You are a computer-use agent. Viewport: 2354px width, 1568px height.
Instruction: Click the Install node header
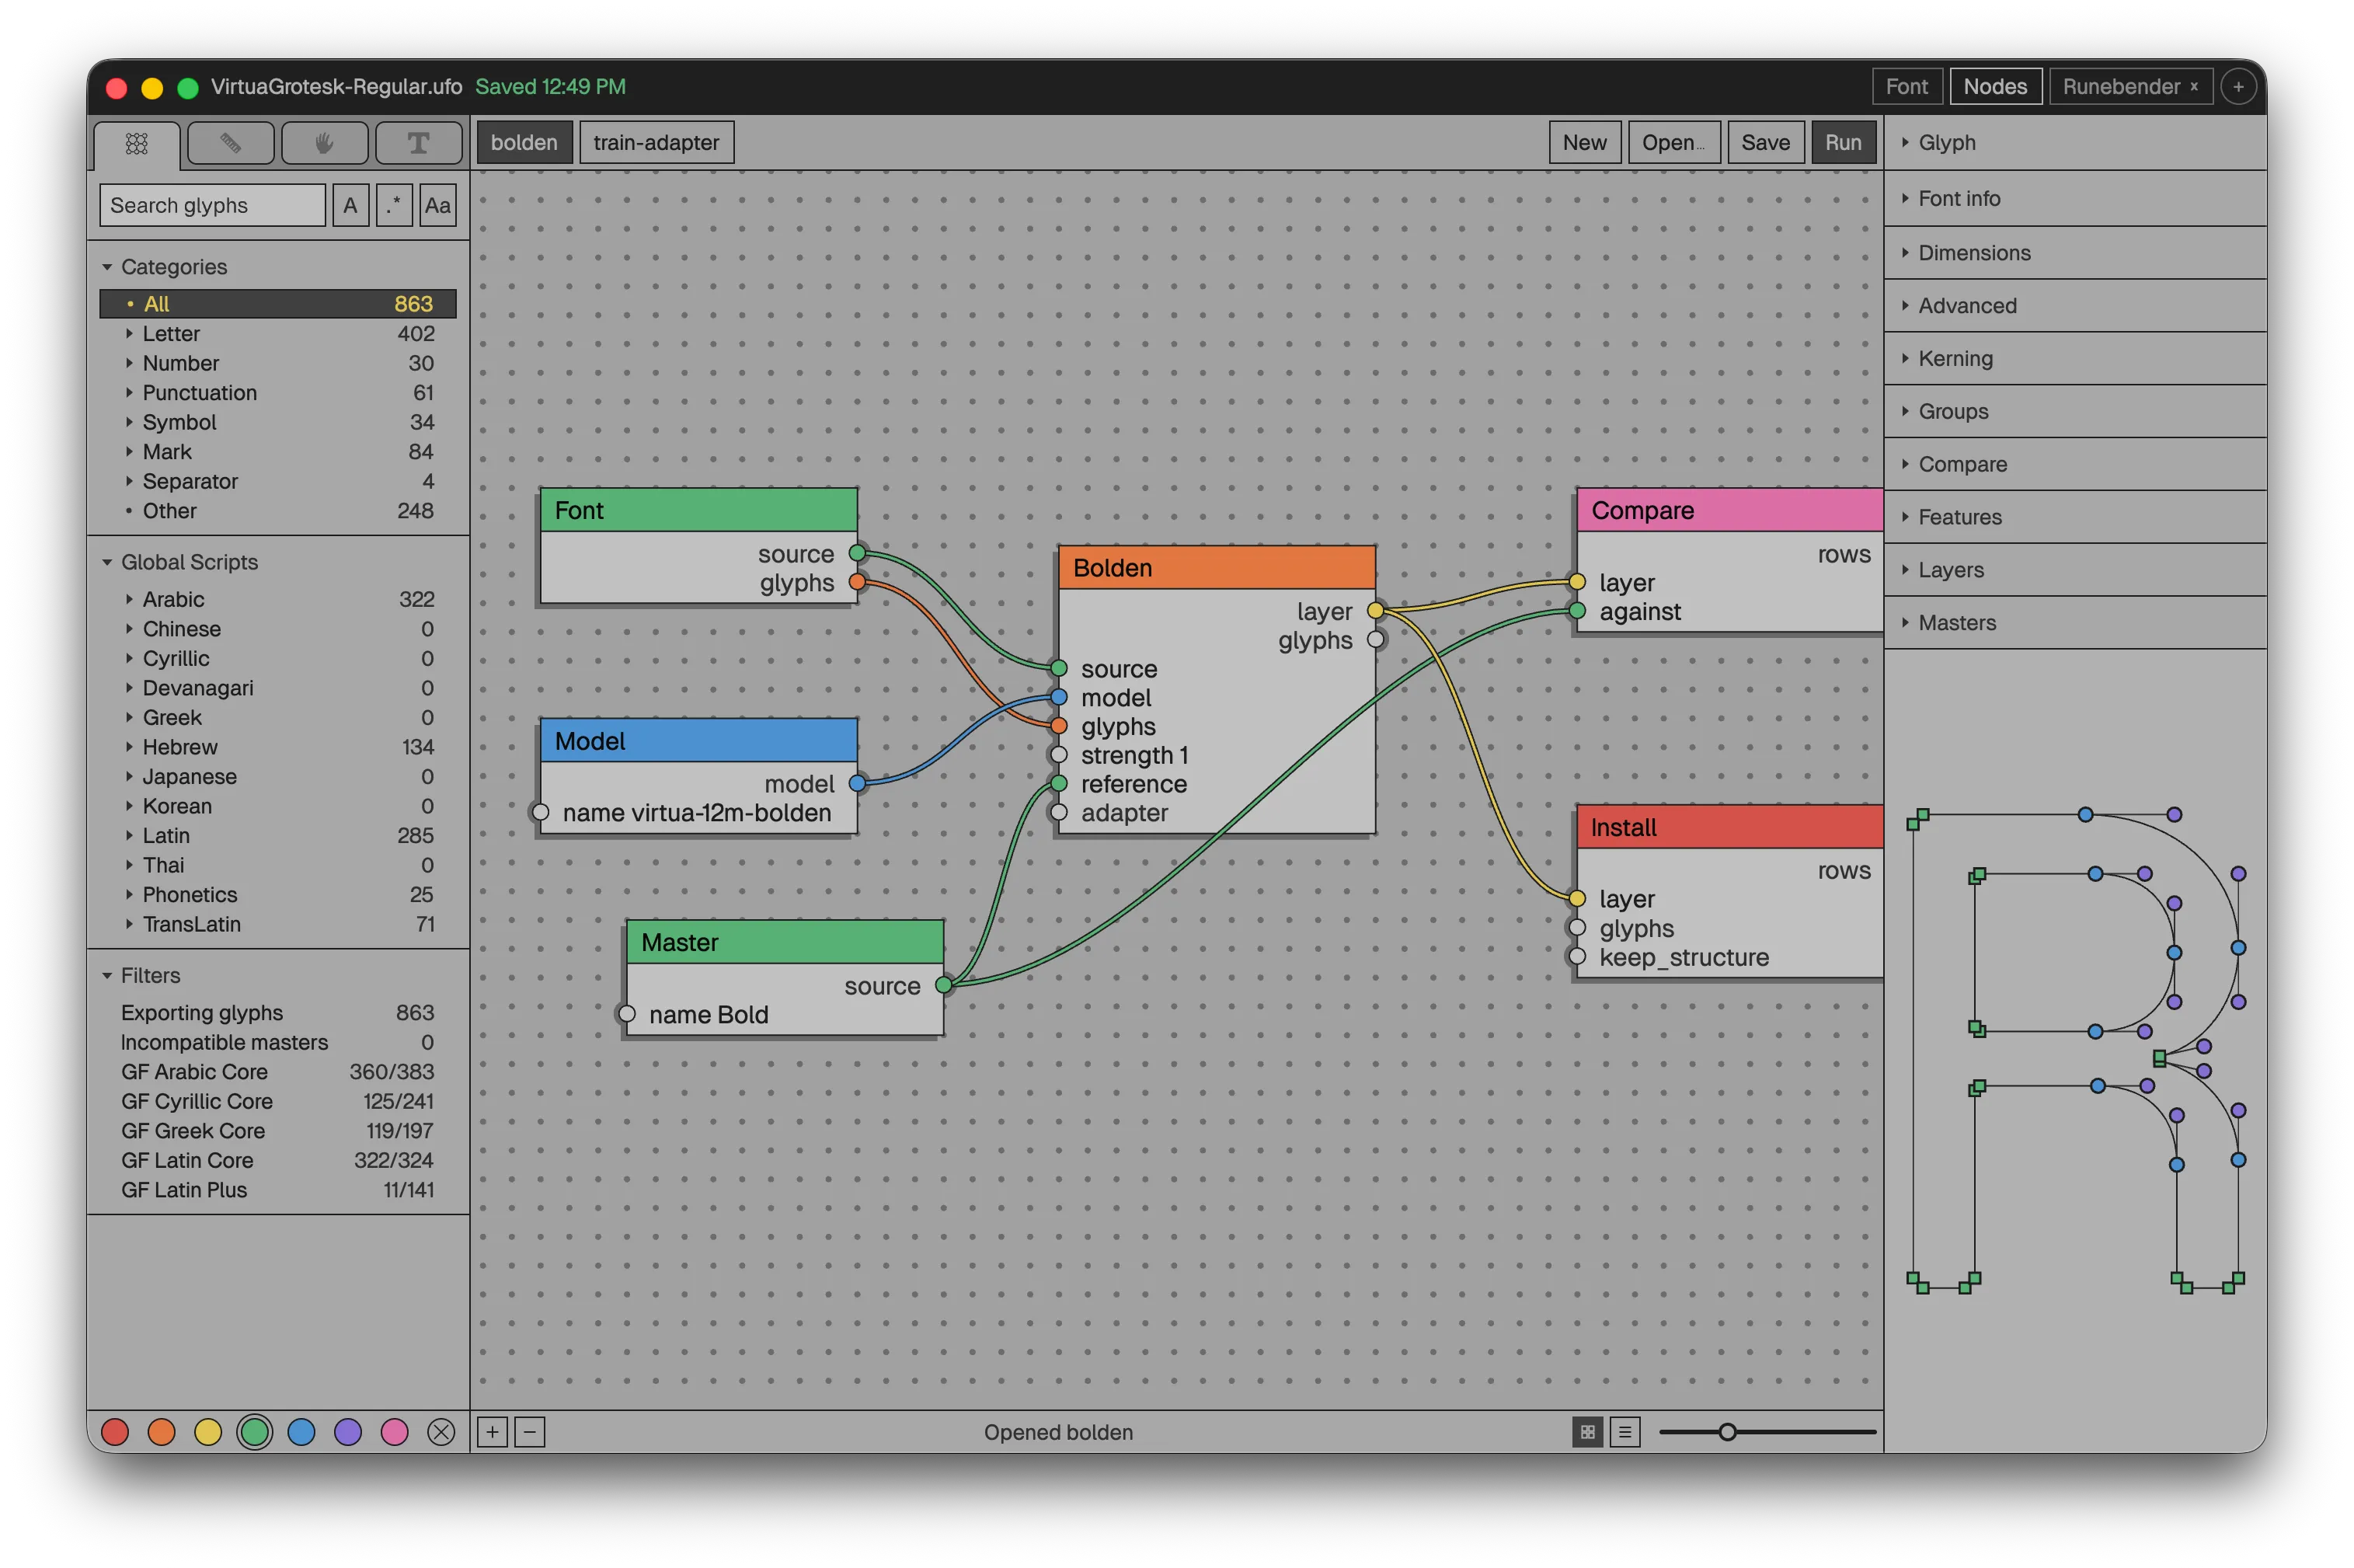[x=1729, y=827]
